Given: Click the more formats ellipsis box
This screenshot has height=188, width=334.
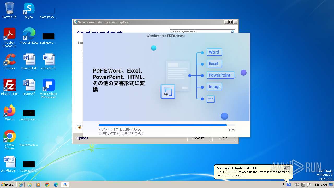Looking at the screenshot, I should click(211, 99).
